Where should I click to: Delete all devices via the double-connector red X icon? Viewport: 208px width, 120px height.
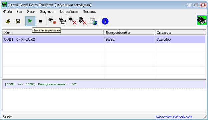[x=83, y=21]
